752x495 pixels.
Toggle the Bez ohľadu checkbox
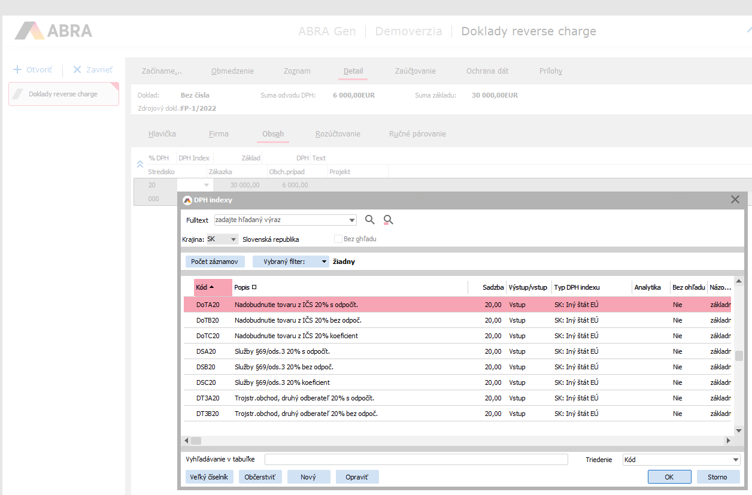point(338,239)
